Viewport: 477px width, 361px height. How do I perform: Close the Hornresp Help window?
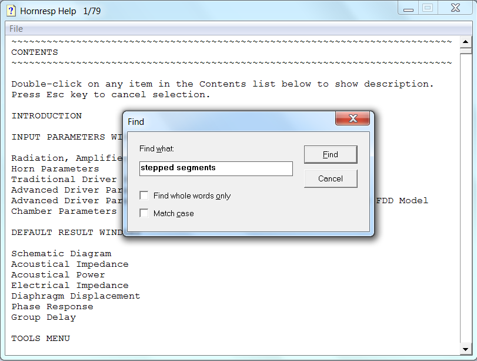[455, 8]
